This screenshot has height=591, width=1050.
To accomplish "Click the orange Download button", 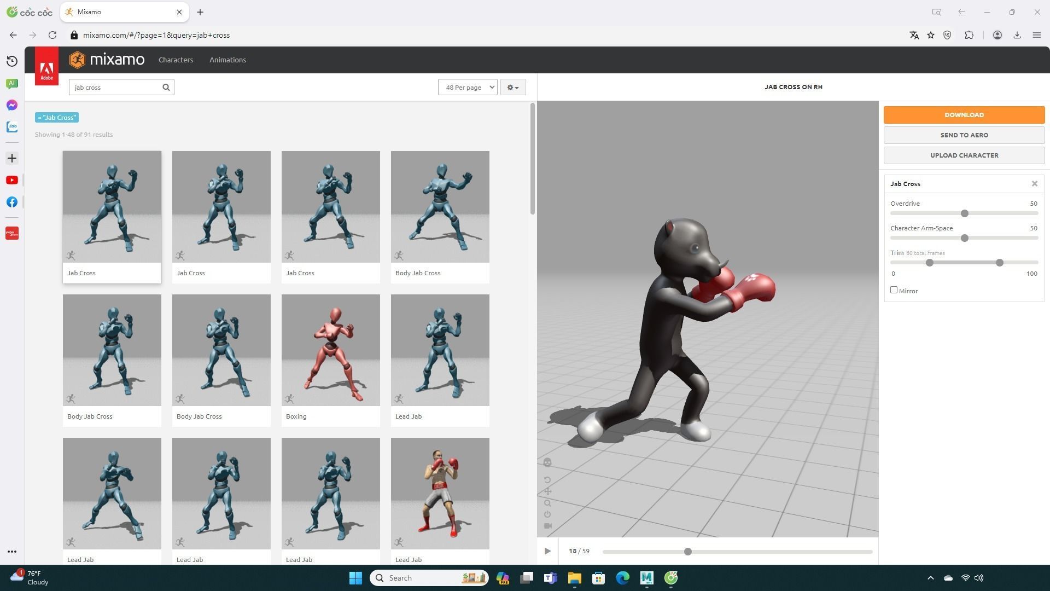I will (x=964, y=115).
